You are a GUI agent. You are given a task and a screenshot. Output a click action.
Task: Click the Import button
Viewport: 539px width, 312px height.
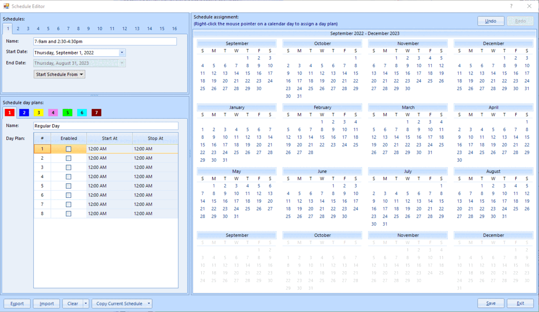47,303
